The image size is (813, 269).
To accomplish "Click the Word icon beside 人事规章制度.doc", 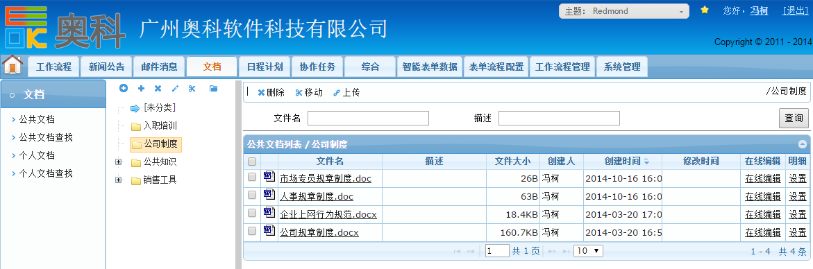I will (x=269, y=195).
